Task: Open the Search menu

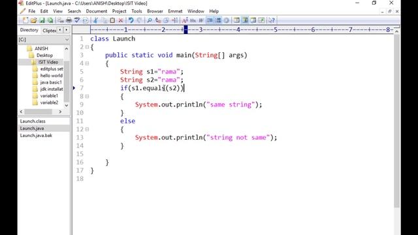Action: click(74, 11)
